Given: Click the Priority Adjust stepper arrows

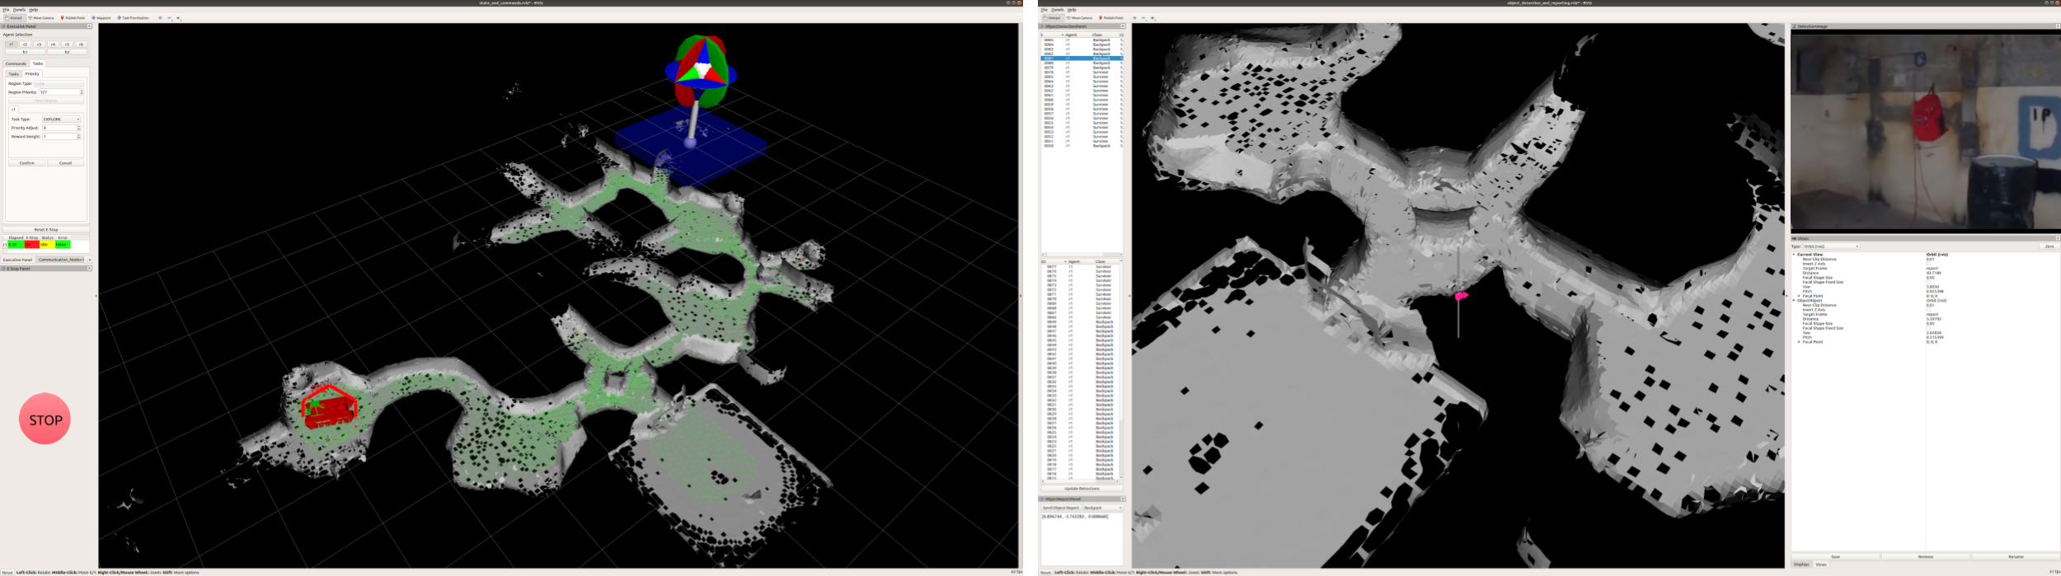Looking at the screenshot, I should 79,128.
